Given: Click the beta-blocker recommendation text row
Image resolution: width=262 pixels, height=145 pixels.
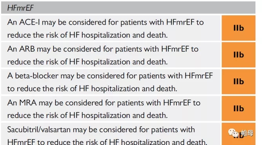Looking at the screenshot, I should 111,82.
